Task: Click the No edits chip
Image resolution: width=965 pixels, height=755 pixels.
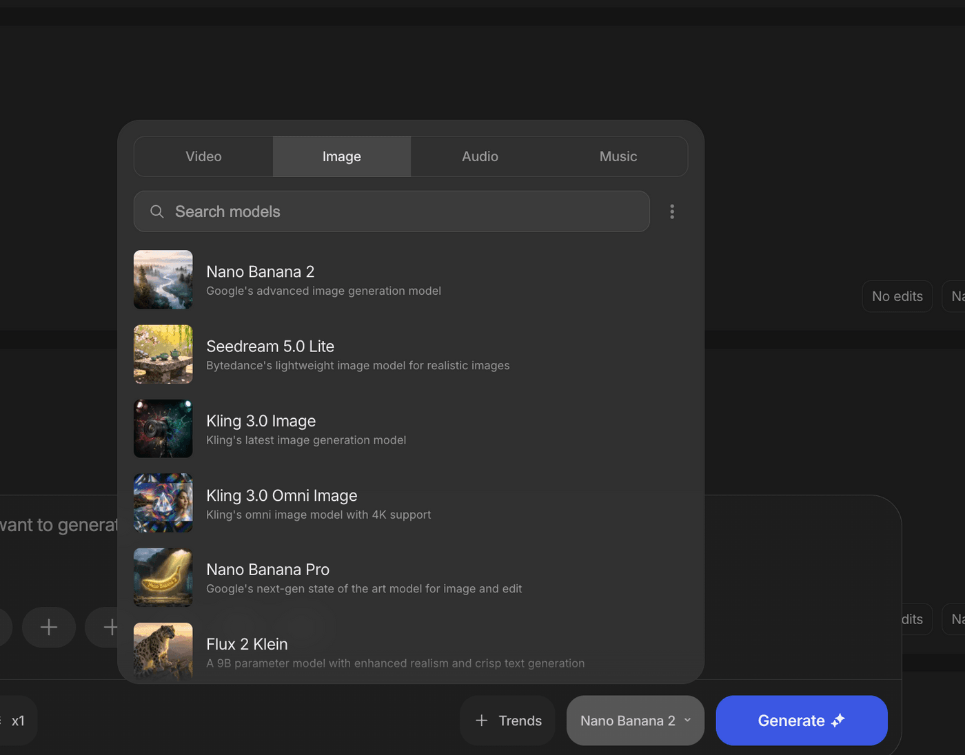Action: (897, 296)
